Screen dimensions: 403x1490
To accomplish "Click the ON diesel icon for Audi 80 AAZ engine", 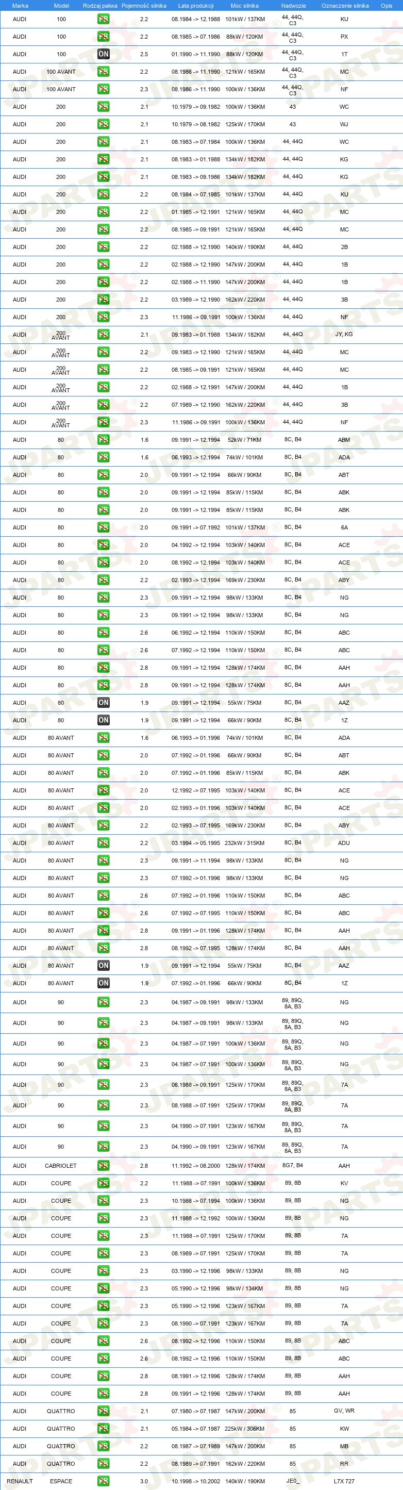I will click(x=104, y=702).
